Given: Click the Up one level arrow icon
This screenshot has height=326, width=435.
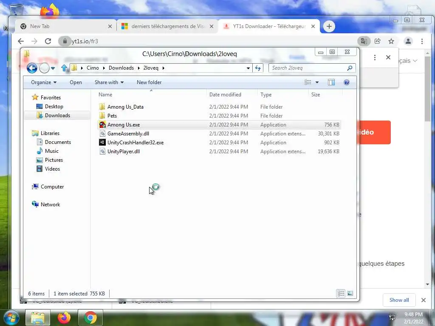Looking at the screenshot, I should (64, 68).
